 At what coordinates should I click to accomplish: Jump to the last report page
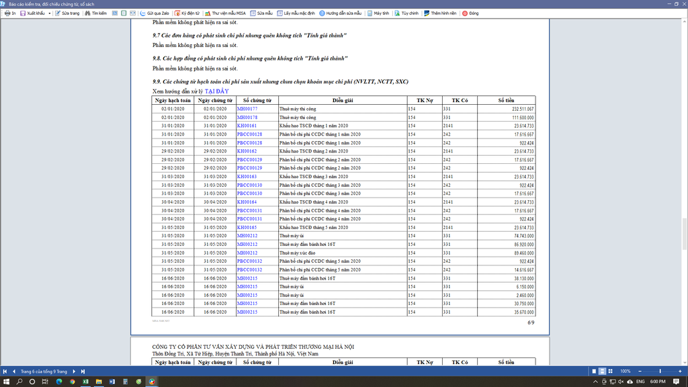tap(83, 371)
